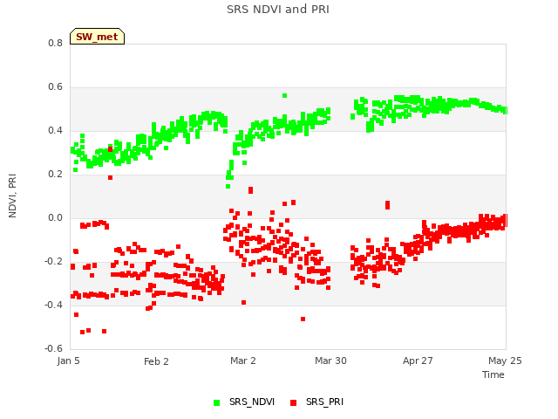Toggle the SRS_PRI legend entry
The height and width of the screenshot is (419, 558).
pyautogui.click(x=316, y=402)
